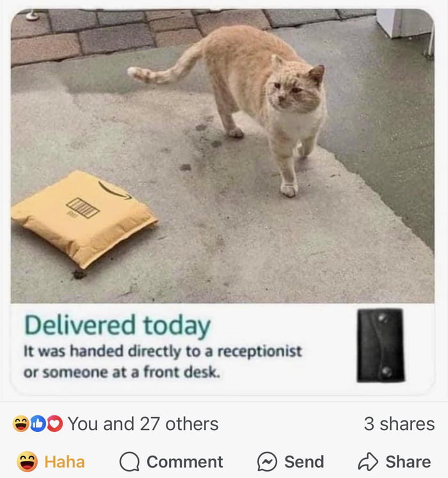
Task: Click the Messenger Send icon
Action: (267, 461)
